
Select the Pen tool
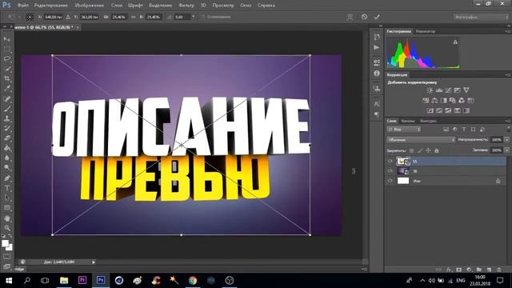7,178
